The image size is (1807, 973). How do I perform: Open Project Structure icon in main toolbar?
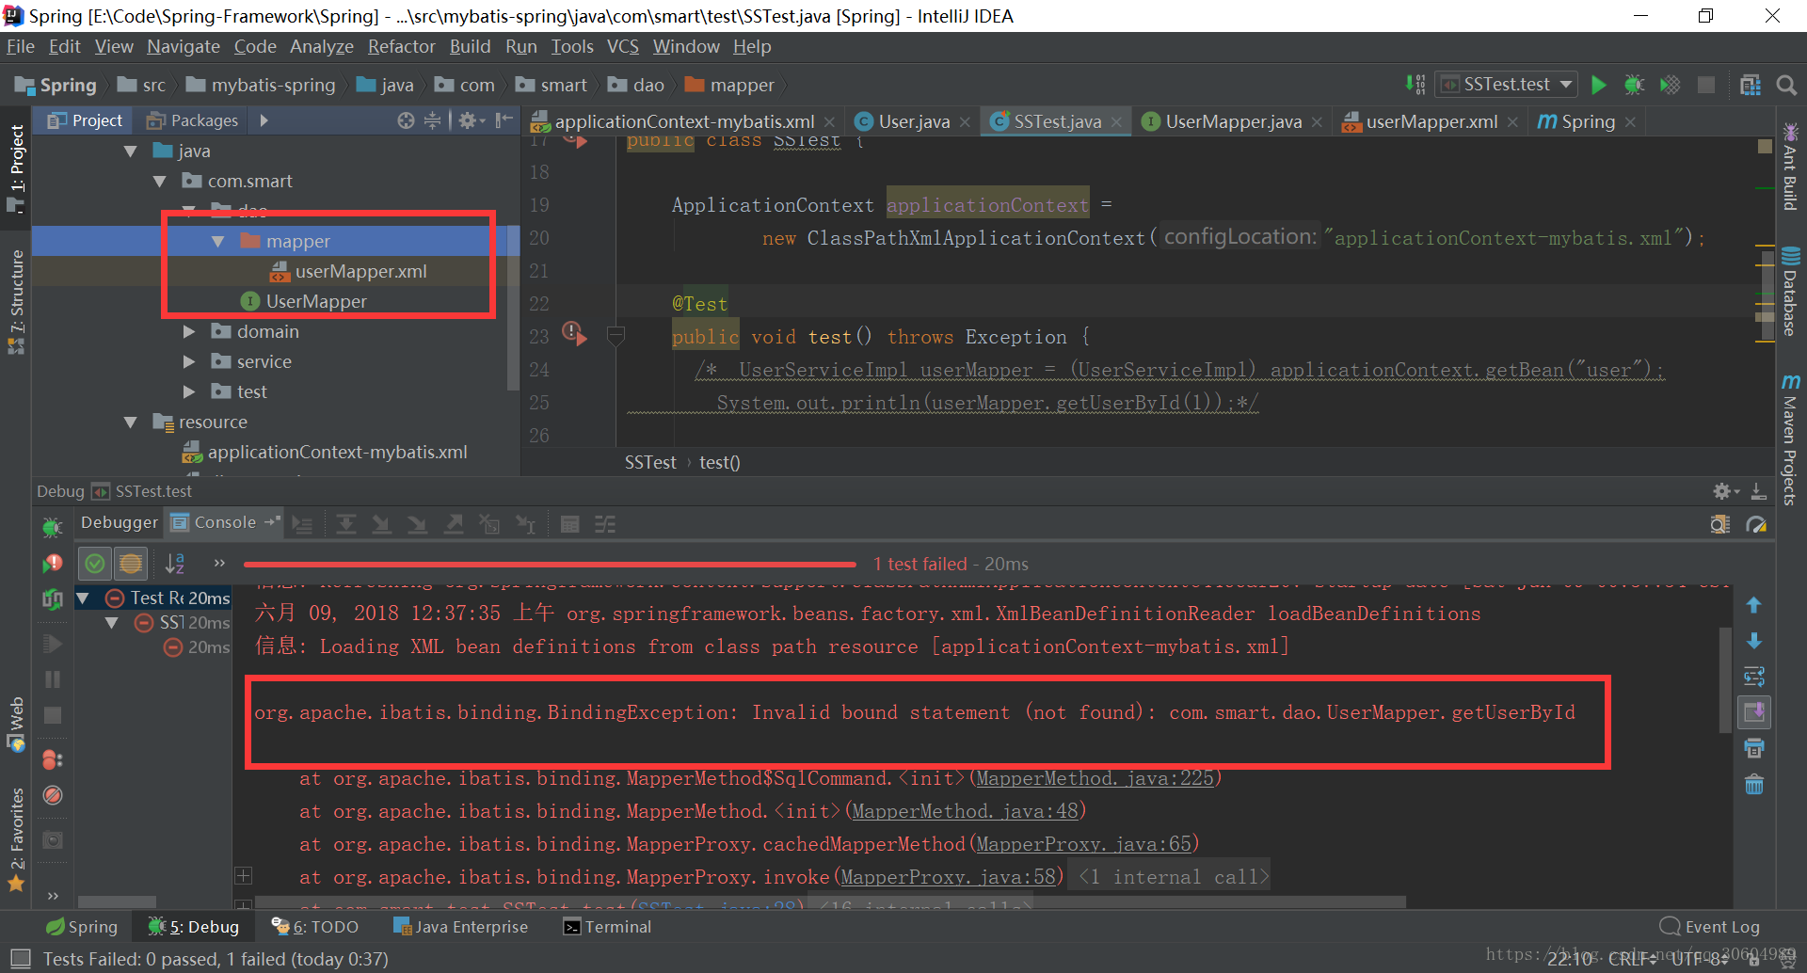click(1751, 85)
